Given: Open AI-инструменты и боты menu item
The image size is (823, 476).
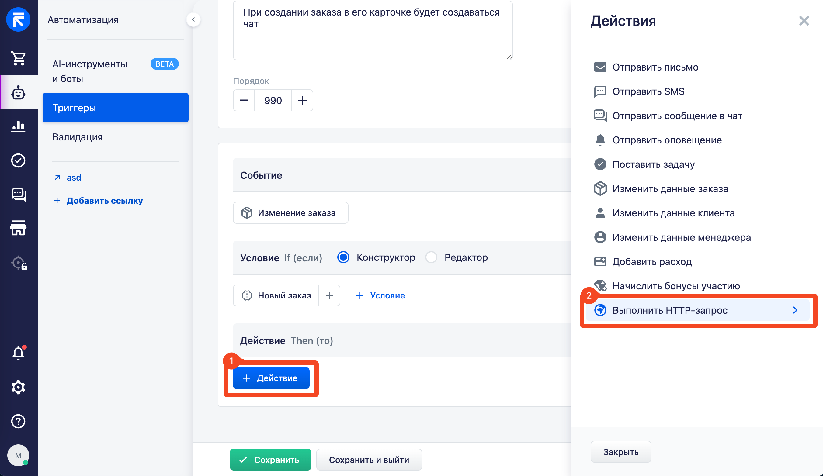Looking at the screenshot, I should pos(90,71).
